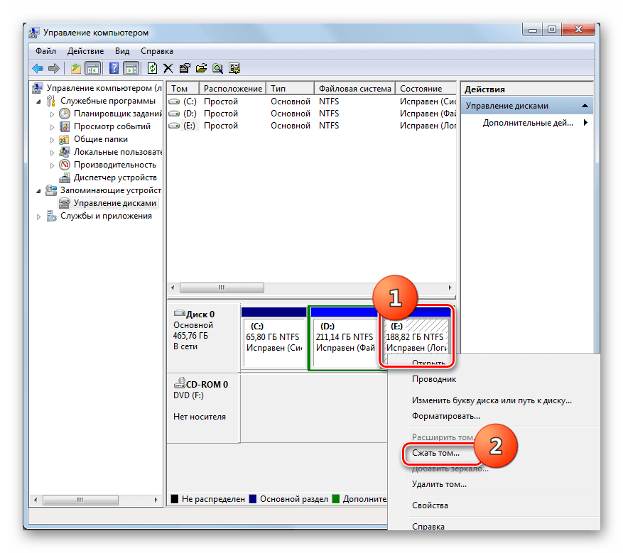The image size is (623, 553).
Task: Collapse the Управление дисками actions section
Action: (585, 106)
